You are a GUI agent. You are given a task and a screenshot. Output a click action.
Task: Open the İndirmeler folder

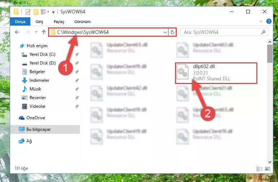pos(39,80)
